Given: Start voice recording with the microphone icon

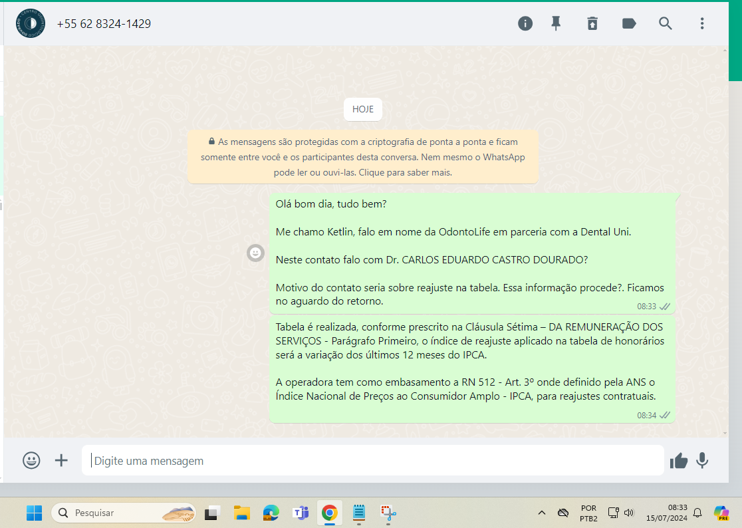Looking at the screenshot, I should coord(702,460).
